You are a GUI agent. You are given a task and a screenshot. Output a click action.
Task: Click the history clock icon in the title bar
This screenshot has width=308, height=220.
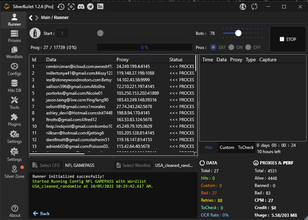61,7
